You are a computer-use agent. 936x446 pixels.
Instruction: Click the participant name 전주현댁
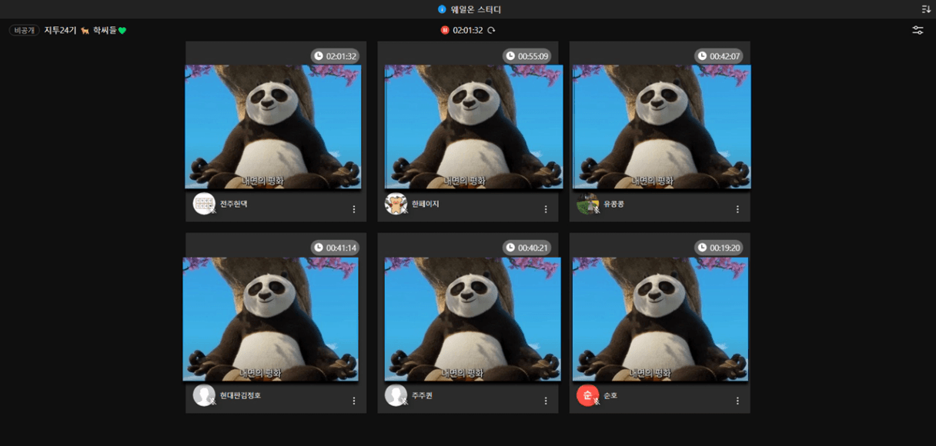coord(233,204)
